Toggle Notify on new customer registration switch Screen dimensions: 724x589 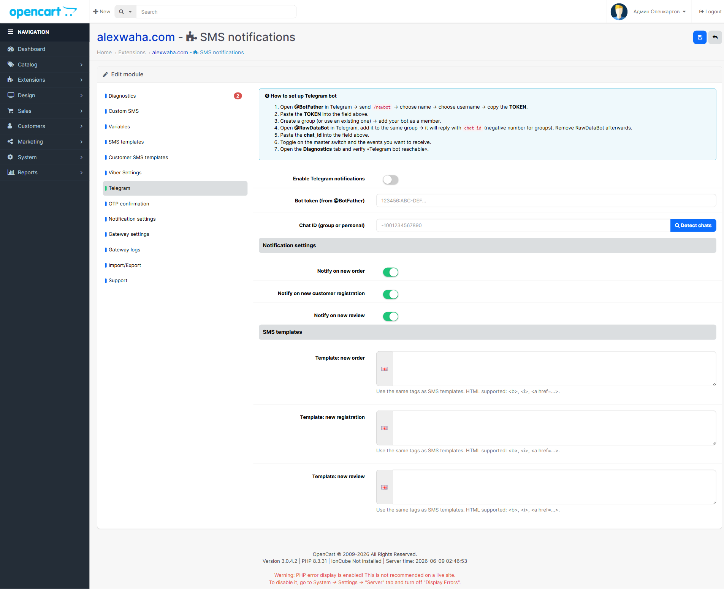(x=390, y=294)
